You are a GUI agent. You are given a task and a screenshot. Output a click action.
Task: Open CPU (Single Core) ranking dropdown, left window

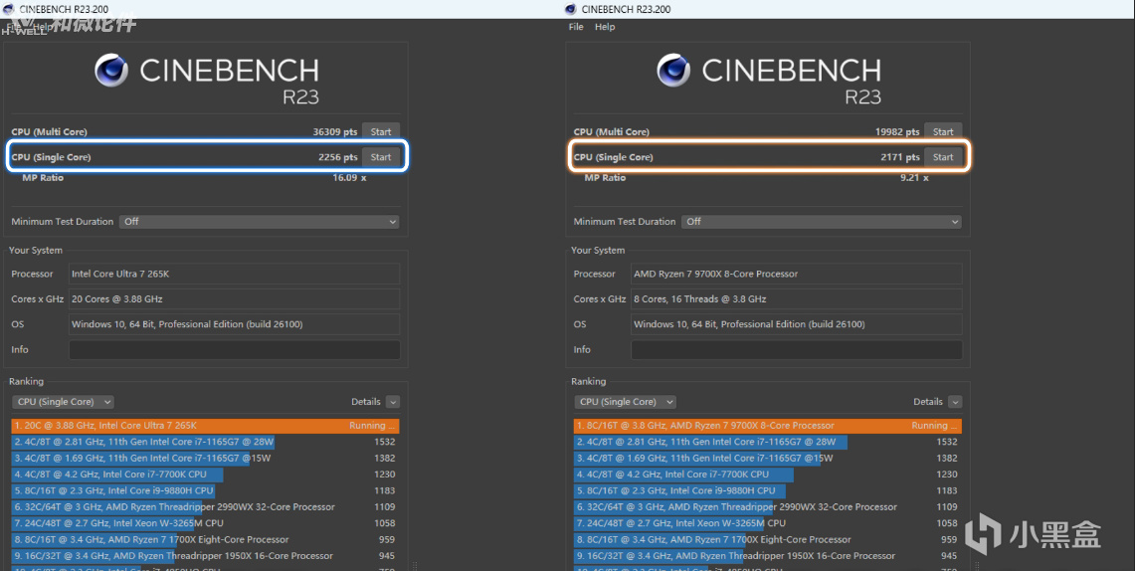63,402
